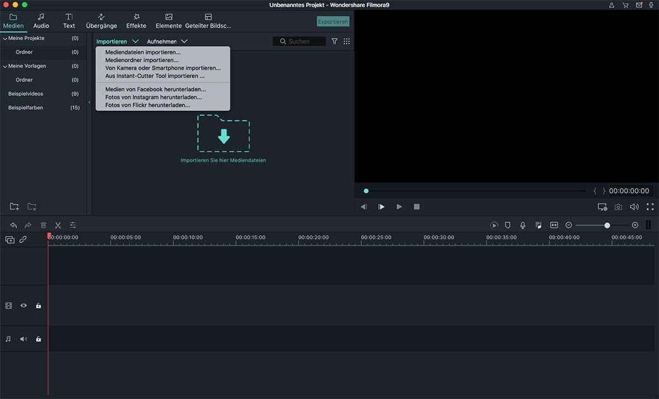Collapse Meine Projekte tree
The image size is (659, 399).
[5, 38]
